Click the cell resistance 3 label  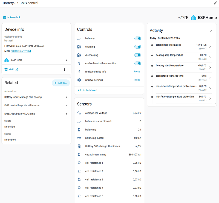[x=94, y=179]
